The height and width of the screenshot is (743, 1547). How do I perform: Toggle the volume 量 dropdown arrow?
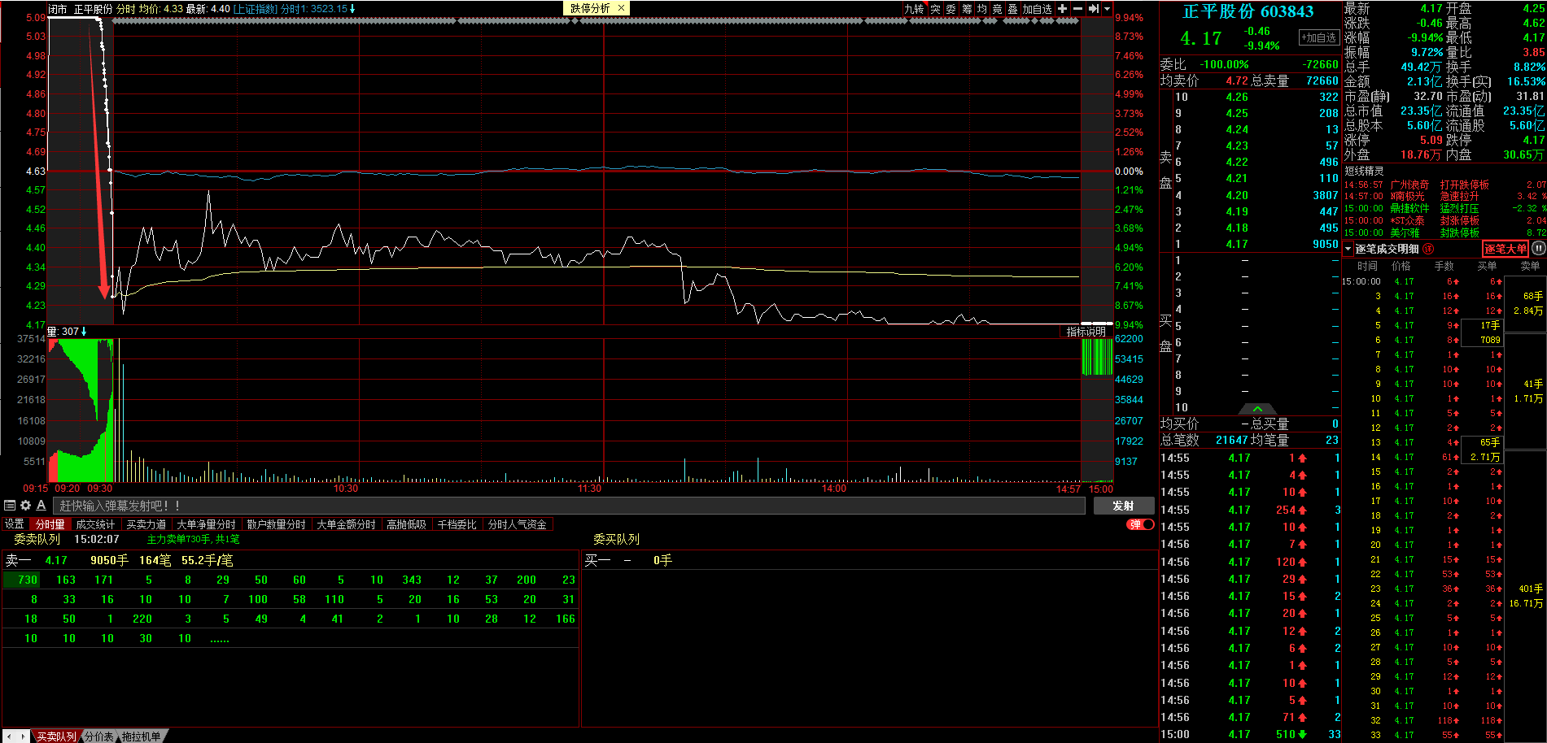[84, 332]
